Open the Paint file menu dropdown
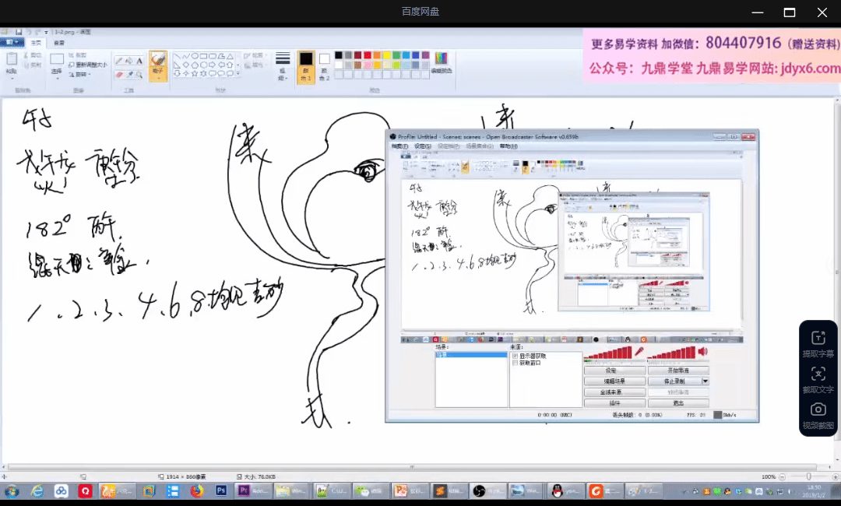Image resolution: width=841 pixels, height=506 pixels. pos(12,43)
